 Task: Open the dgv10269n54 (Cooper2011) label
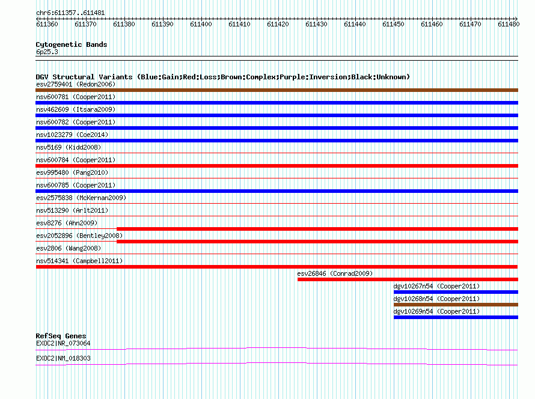tap(436, 311)
